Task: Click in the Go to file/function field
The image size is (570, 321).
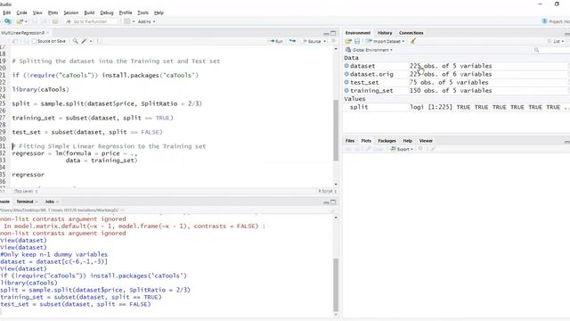Action: pyautogui.click(x=91, y=21)
